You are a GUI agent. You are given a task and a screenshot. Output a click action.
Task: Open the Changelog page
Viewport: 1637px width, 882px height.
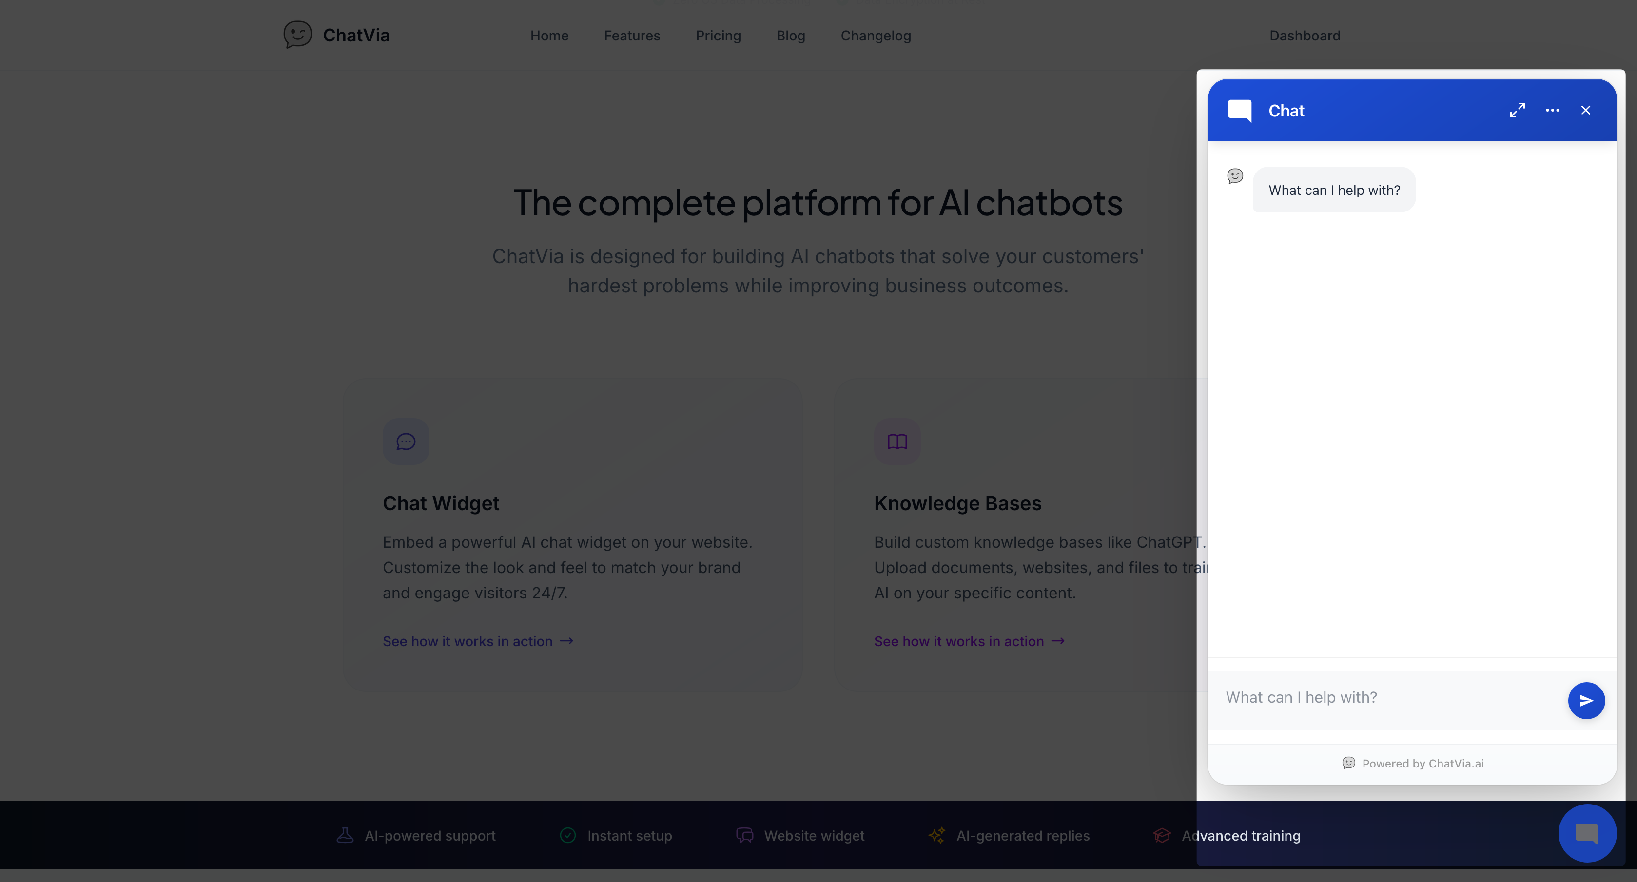(x=876, y=36)
